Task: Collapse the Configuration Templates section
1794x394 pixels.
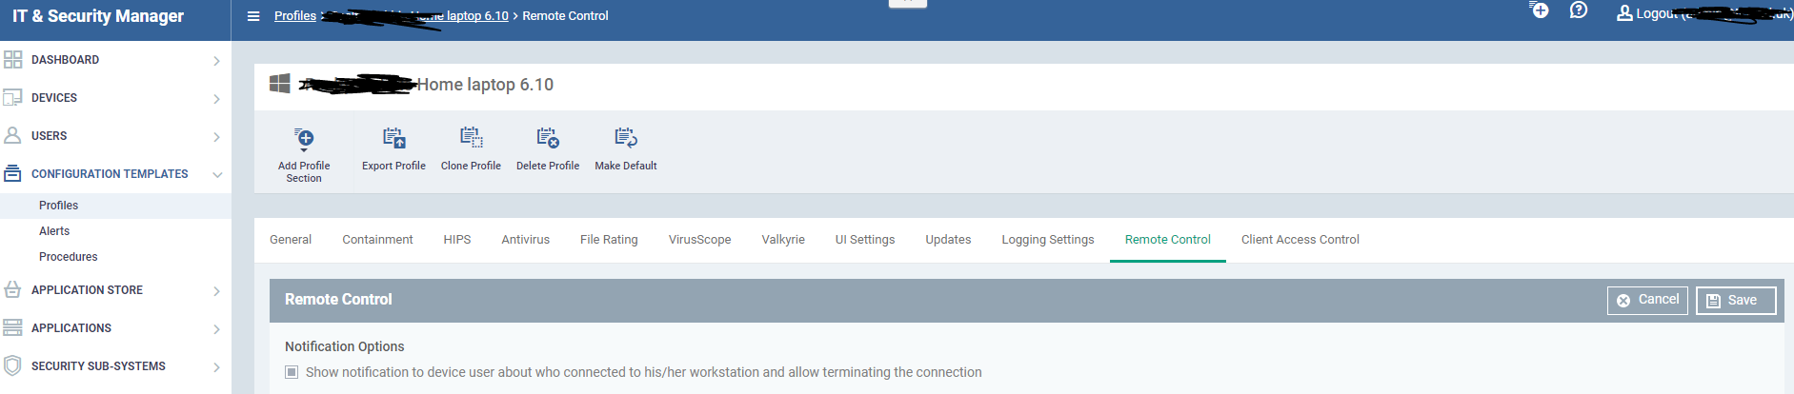Action: tap(115, 174)
